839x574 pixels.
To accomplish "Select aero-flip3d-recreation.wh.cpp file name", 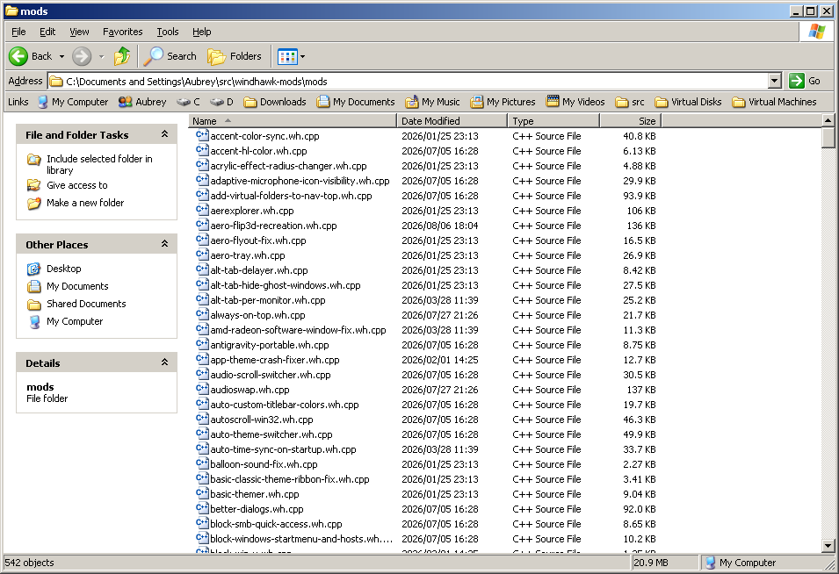I will (273, 226).
